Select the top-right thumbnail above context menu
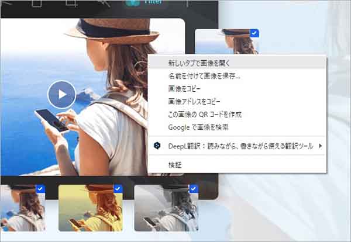The image size is (351, 242). (x=227, y=42)
